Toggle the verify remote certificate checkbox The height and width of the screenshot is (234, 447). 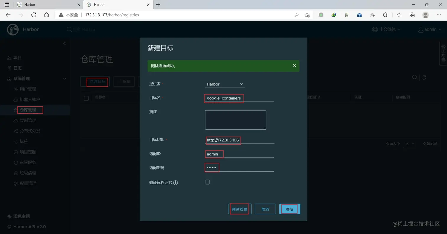(207, 182)
